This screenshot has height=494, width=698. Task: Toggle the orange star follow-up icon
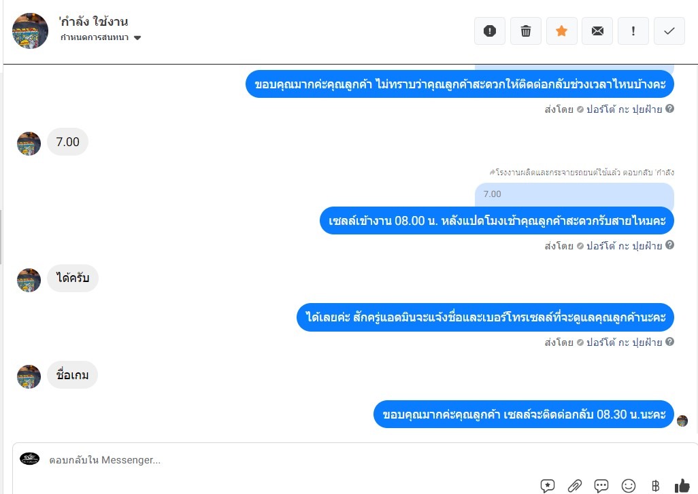click(562, 31)
